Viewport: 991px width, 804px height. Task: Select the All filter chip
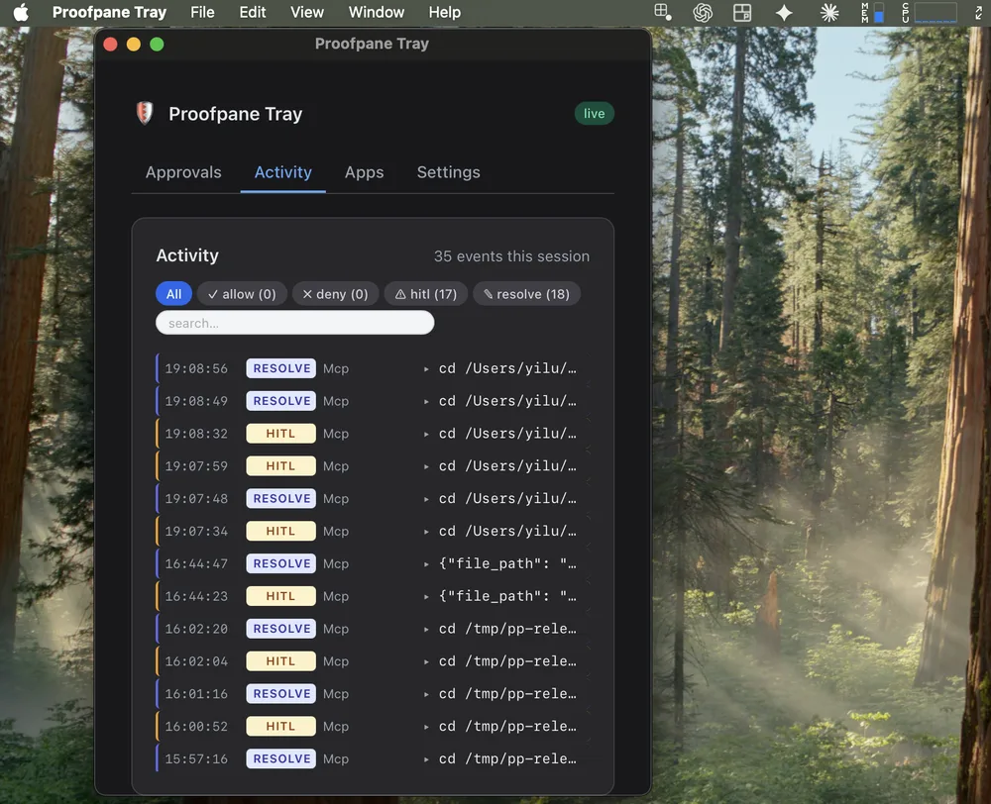(x=173, y=294)
